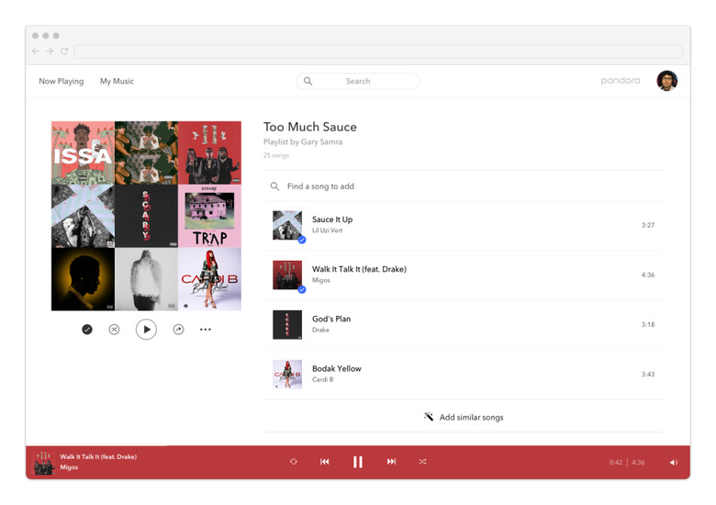
Task: Click the song progress bar above player
Action: tap(358, 446)
